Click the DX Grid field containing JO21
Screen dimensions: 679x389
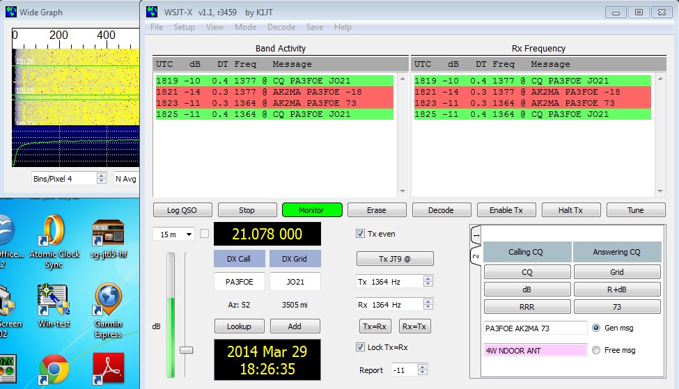(295, 282)
